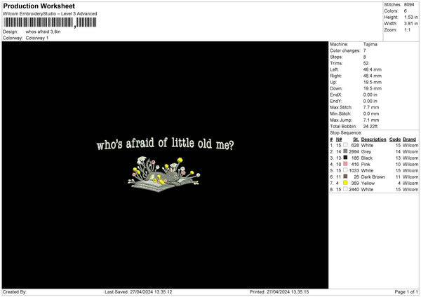The width and height of the screenshot is (421, 297).
Task: Click the stitch count "1033" in row 5
Action: pyautogui.click(x=354, y=170)
